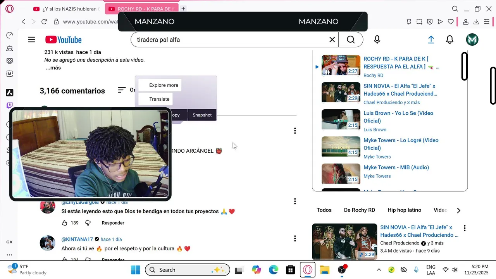496x279 pixels.
Task: Start voice search with the microphone
Action: (377, 40)
